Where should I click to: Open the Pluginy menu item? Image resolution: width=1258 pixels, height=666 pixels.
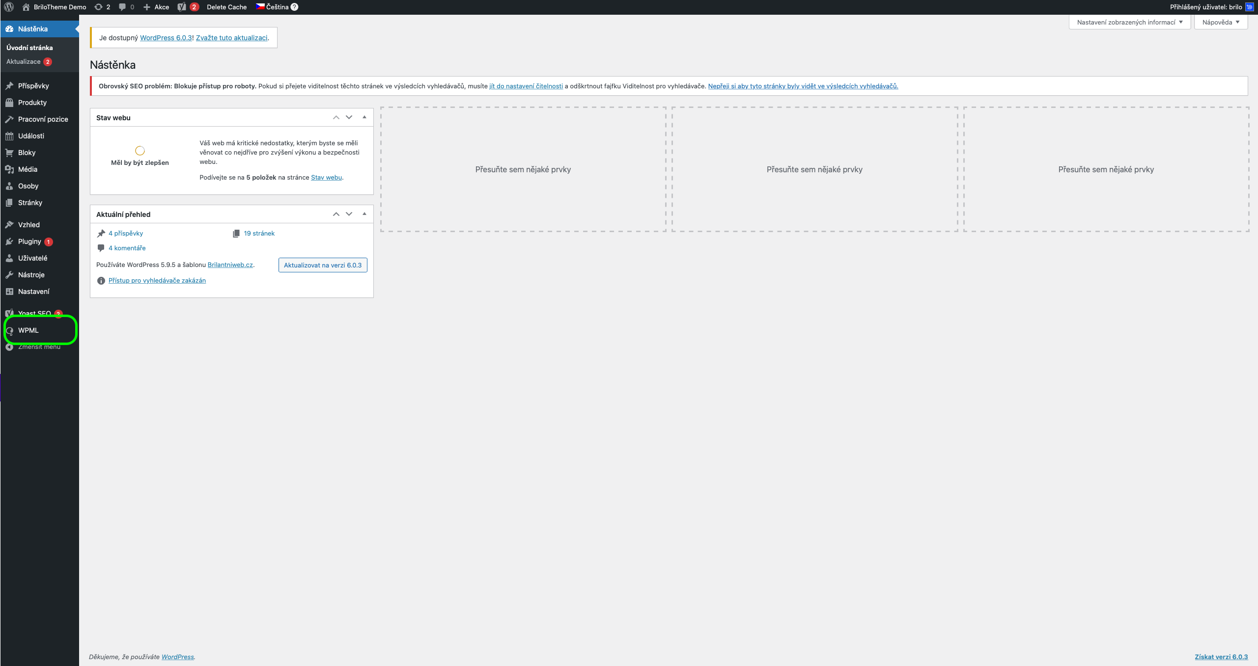(29, 241)
